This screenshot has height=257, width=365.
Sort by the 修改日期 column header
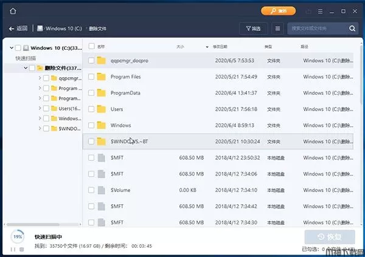pyautogui.click(x=221, y=46)
